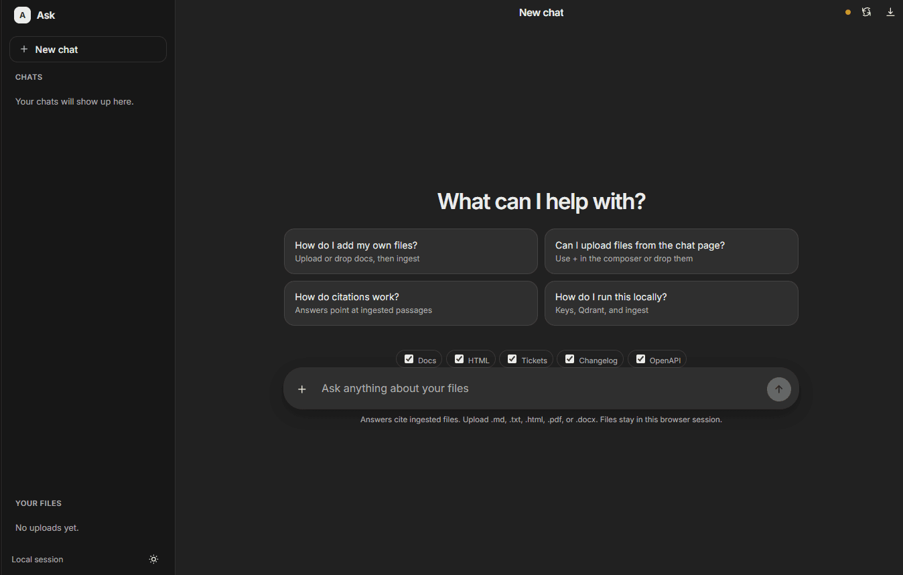The width and height of the screenshot is (903, 575).
Task: Choose the "How do I run this locally?" card
Action: pos(671,303)
